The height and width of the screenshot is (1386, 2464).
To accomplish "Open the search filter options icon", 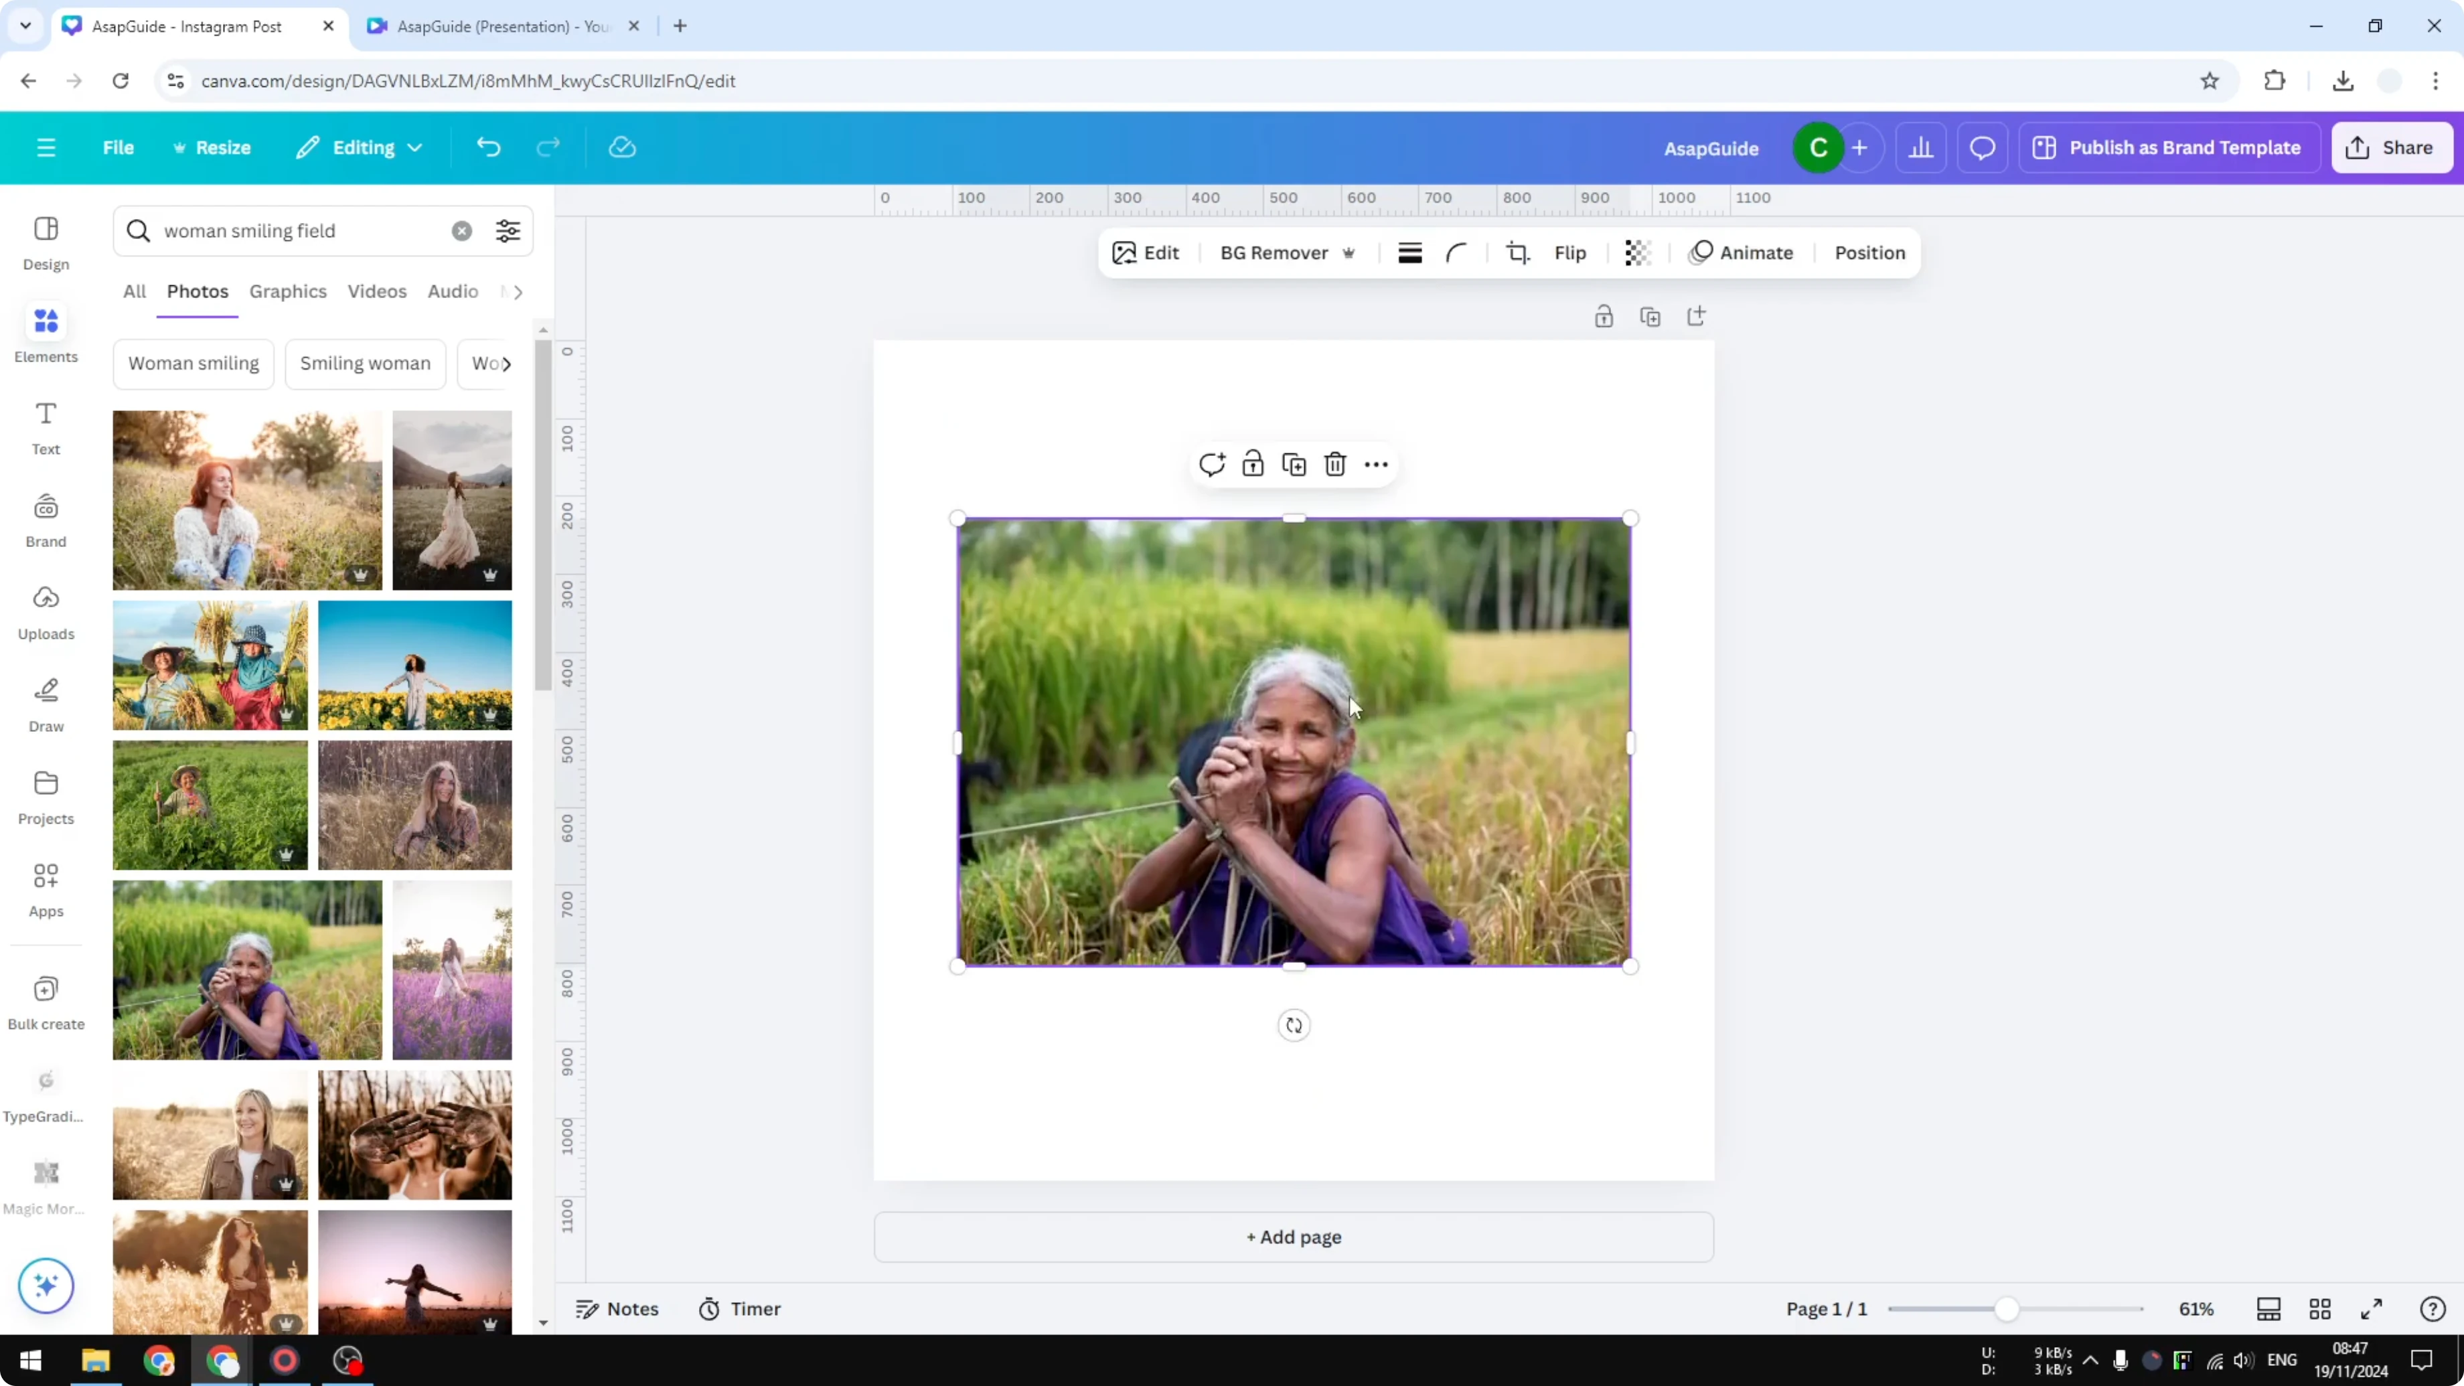I will (508, 230).
